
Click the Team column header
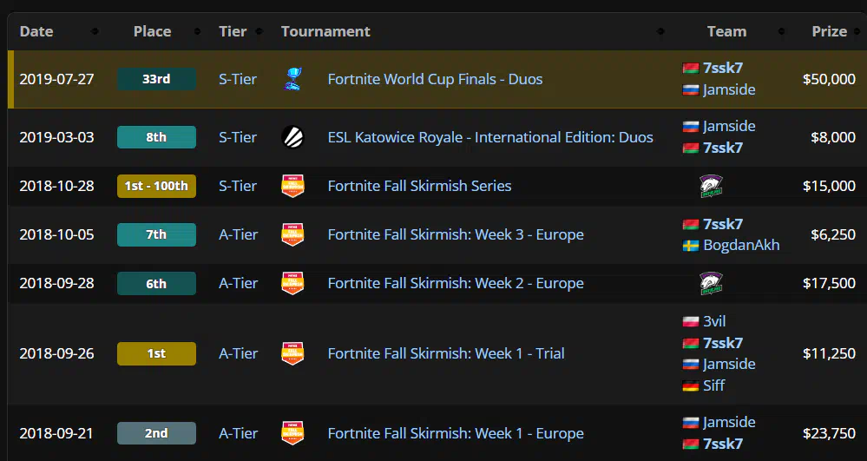[x=726, y=31]
